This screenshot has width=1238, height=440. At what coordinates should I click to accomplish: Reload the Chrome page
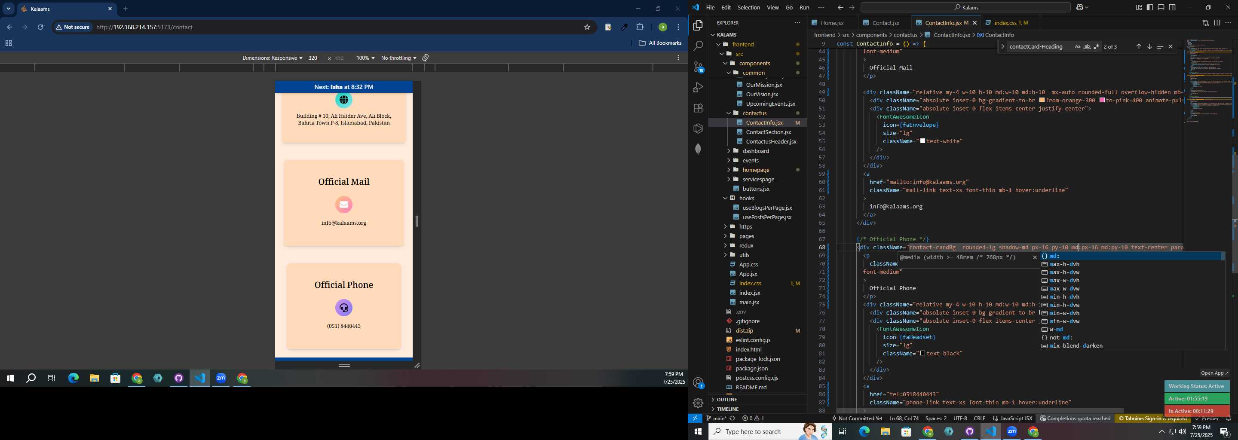tap(41, 27)
